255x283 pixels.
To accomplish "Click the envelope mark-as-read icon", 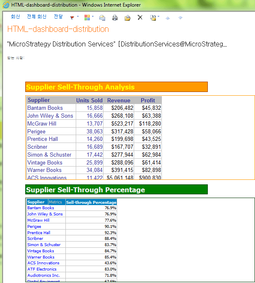I will coord(102,18).
